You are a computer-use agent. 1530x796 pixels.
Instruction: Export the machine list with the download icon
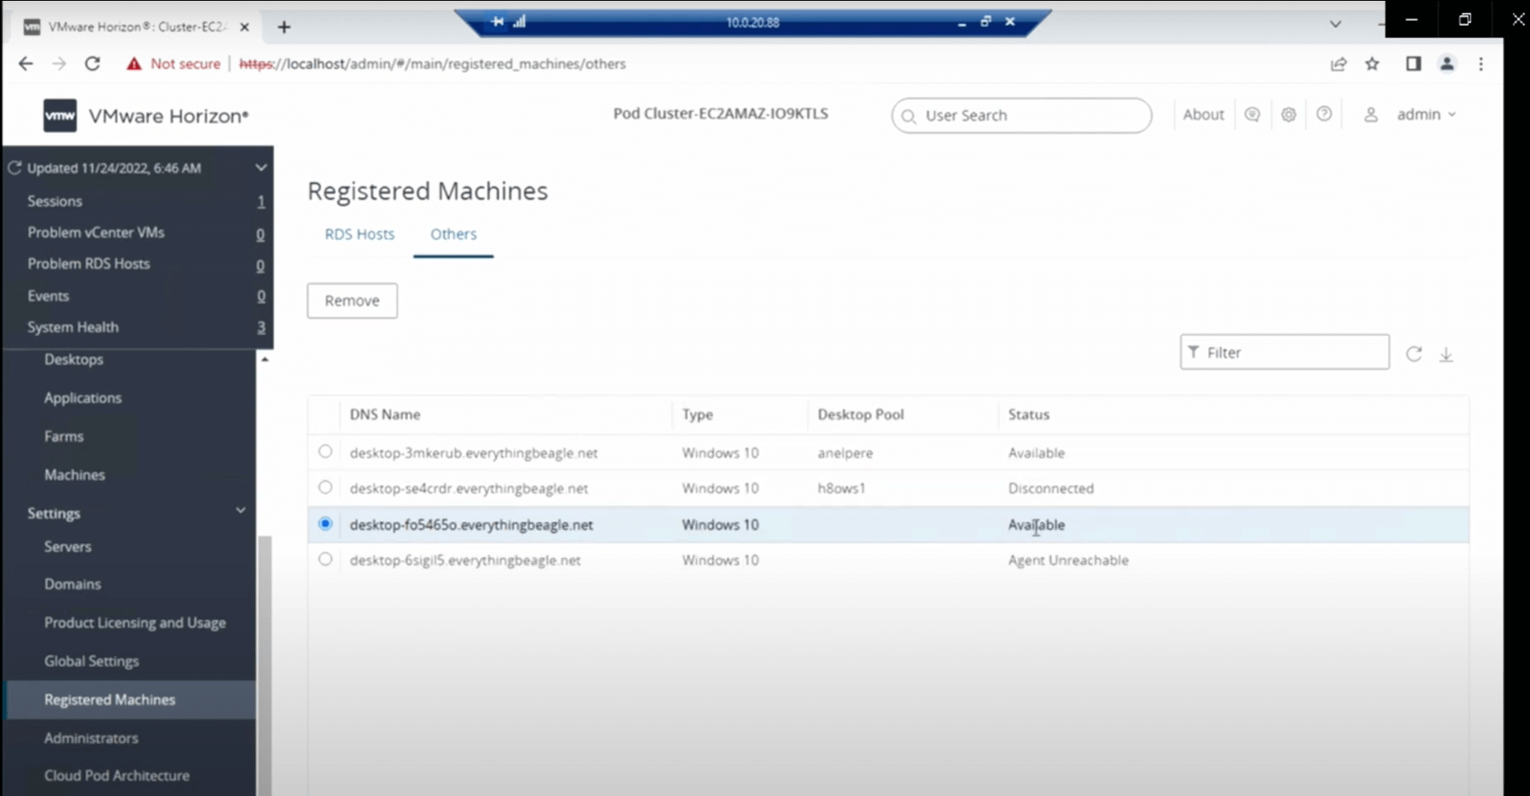1447,355
